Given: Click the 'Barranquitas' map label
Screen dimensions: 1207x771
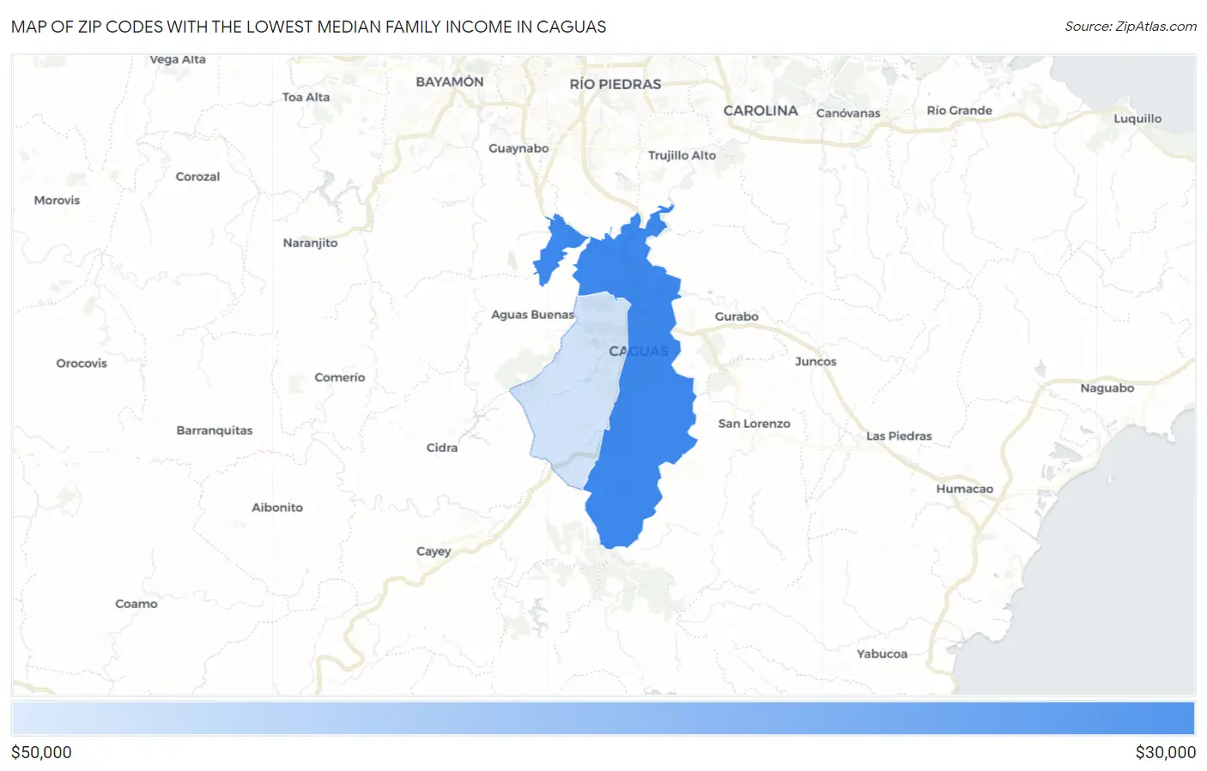Looking at the screenshot, I should [x=215, y=431].
